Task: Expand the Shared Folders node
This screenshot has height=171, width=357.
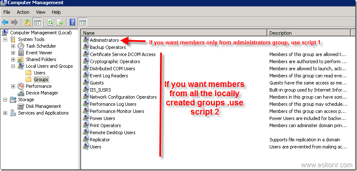Action: pyautogui.click(x=13, y=59)
